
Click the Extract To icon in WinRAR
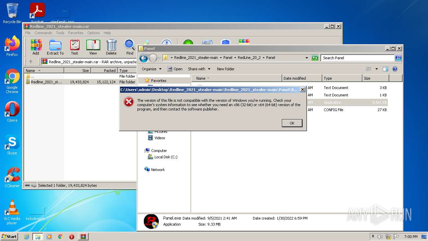(x=55, y=47)
